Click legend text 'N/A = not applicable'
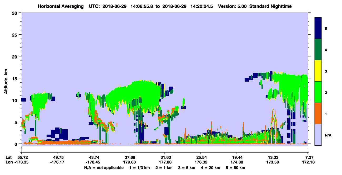The width and height of the screenshot is (342, 175). click(x=104, y=168)
